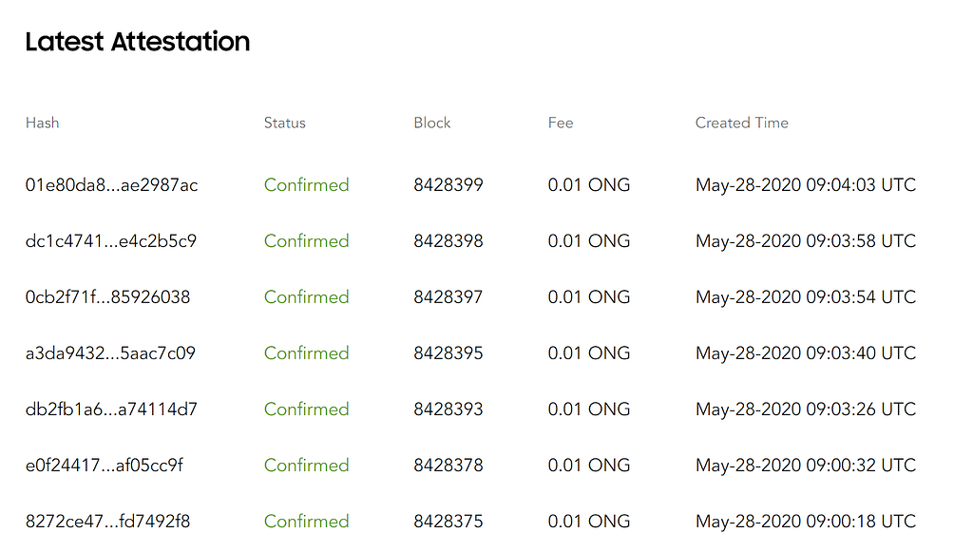Click the Latest Attestation heading
Viewport: 973px width, 552px height.
pos(138,42)
